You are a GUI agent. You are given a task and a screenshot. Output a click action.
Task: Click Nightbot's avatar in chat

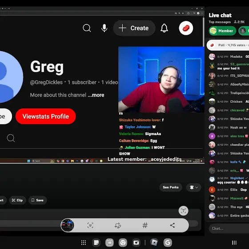point(212,179)
